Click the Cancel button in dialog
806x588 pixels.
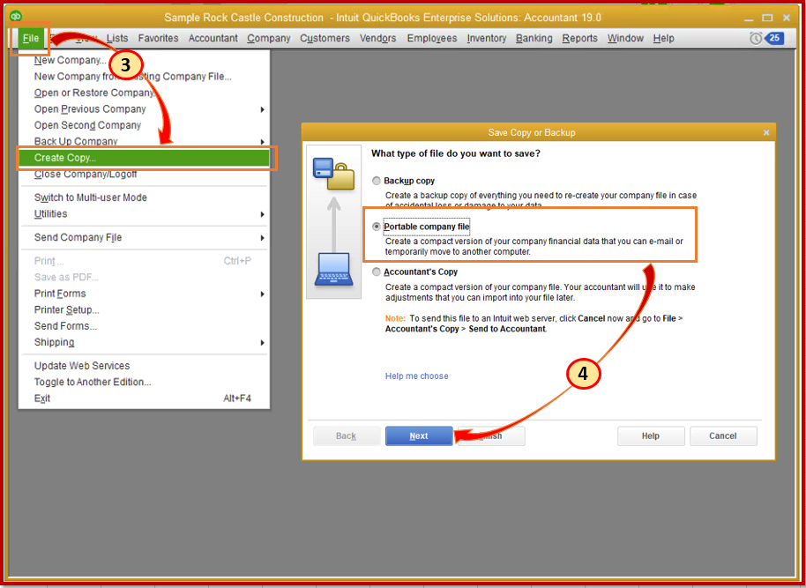723,435
